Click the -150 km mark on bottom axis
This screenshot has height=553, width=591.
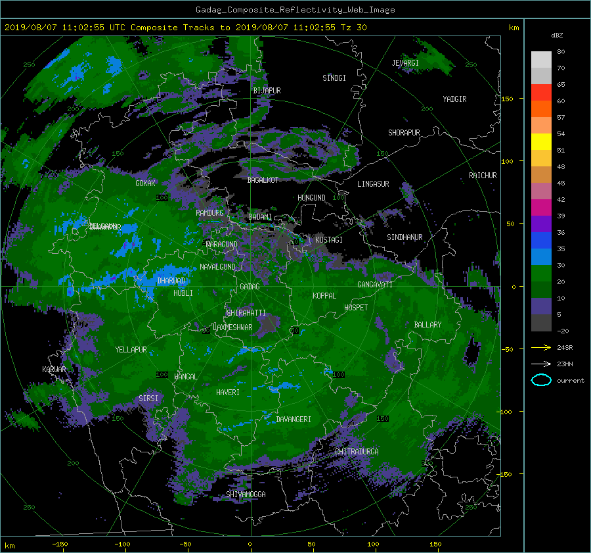60,544
